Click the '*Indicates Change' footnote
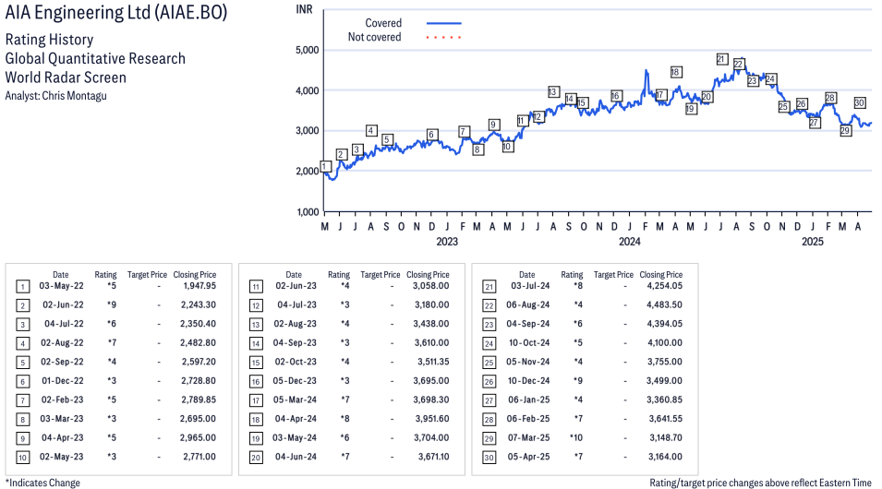The image size is (882, 489). [x=42, y=483]
